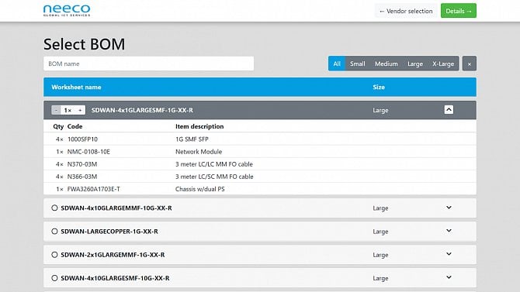Click the 1G SMF SFP description
520x292 pixels.
point(192,139)
